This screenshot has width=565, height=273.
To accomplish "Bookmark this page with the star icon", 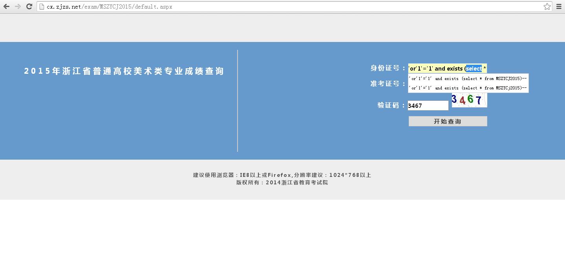I will click(x=547, y=6).
